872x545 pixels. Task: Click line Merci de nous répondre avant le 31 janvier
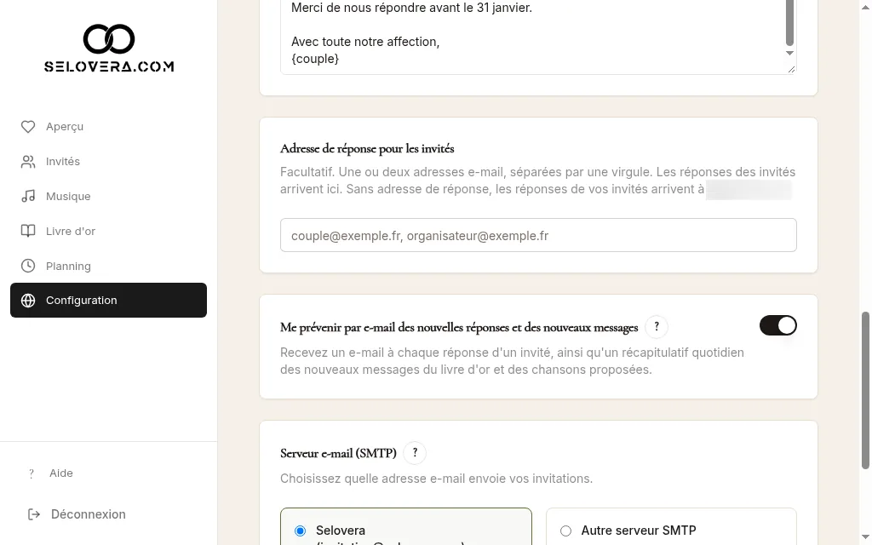[411, 8]
